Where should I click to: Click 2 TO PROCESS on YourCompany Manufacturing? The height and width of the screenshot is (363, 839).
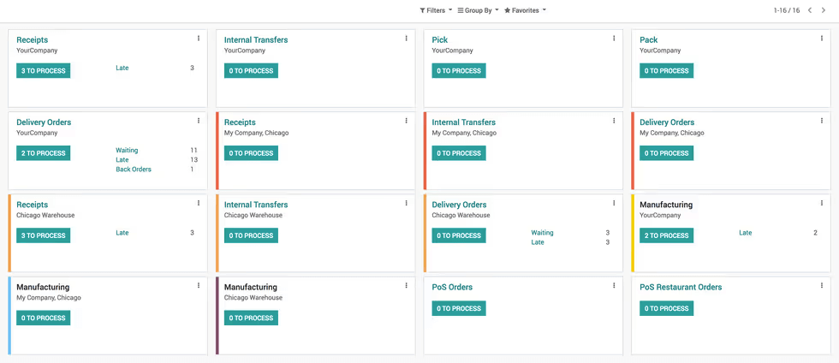667,235
